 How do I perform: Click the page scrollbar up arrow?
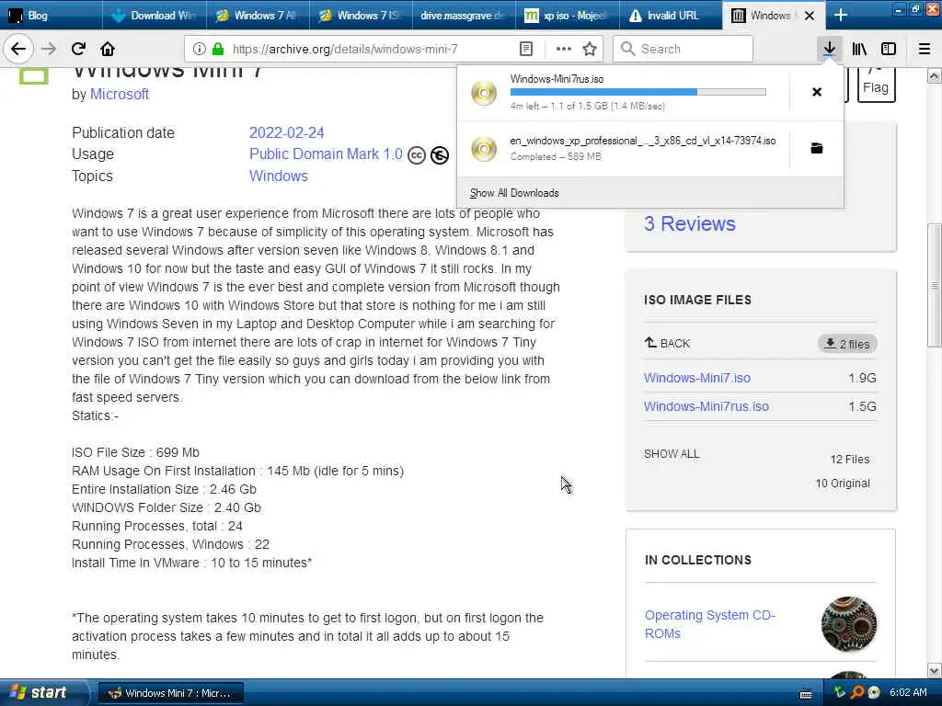click(x=935, y=75)
